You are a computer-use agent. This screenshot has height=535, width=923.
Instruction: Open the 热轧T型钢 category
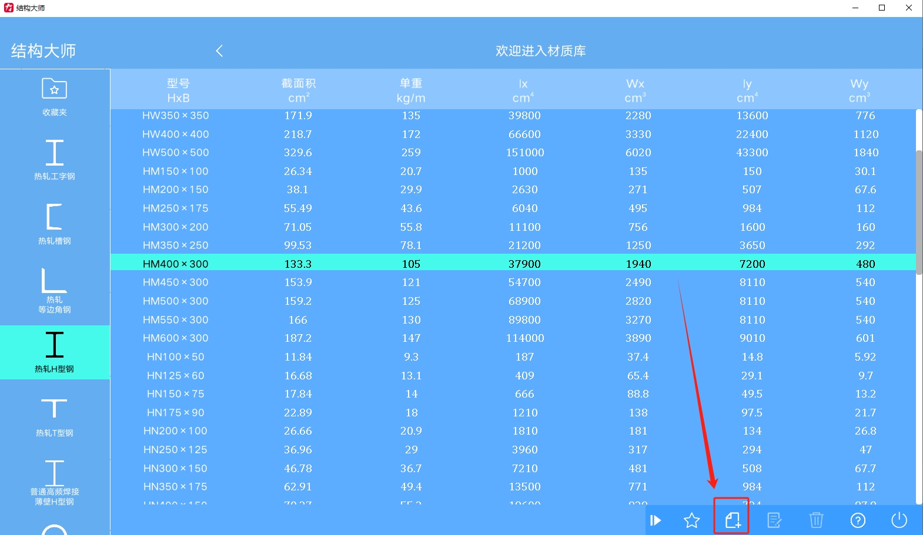(x=54, y=417)
